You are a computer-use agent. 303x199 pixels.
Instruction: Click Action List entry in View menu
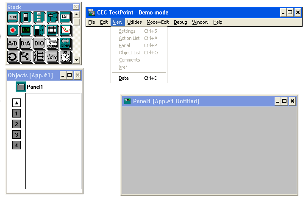pos(139,38)
